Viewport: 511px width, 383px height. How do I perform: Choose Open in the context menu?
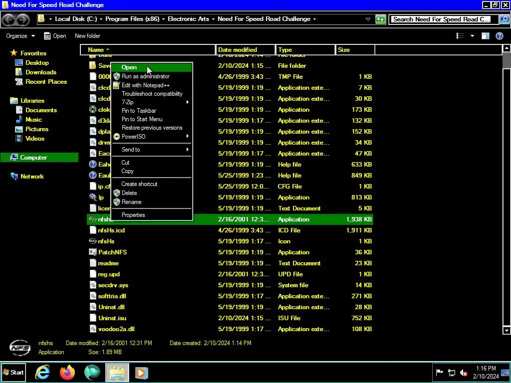152,67
